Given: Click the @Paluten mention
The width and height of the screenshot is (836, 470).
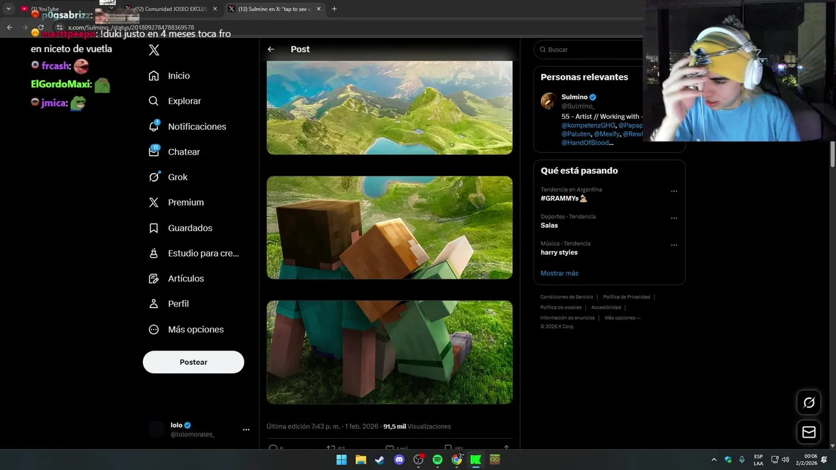Looking at the screenshot, I should (x=576, y=134).
